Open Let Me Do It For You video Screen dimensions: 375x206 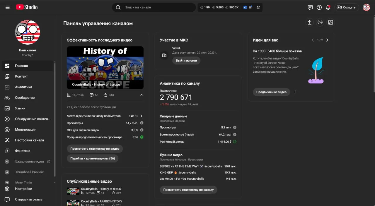[x=182, y=179]
